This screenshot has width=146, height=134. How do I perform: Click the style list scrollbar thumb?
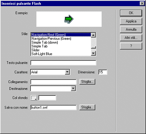[93, 47]
